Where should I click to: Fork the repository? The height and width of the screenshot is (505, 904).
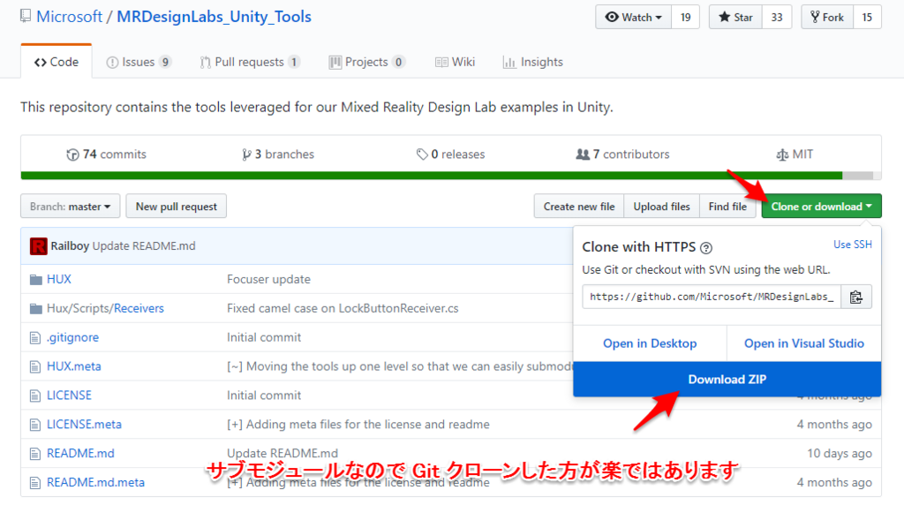827,18
